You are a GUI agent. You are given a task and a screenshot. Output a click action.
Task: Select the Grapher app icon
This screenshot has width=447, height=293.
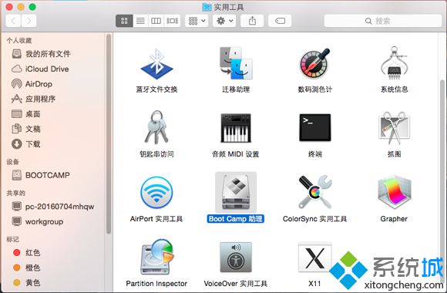click(x=394, y=193)
